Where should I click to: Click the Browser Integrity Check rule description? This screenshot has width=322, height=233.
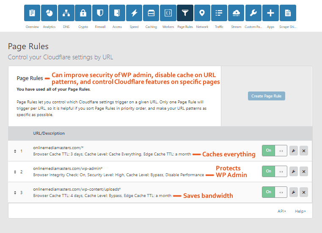click(x=118, y=175)
